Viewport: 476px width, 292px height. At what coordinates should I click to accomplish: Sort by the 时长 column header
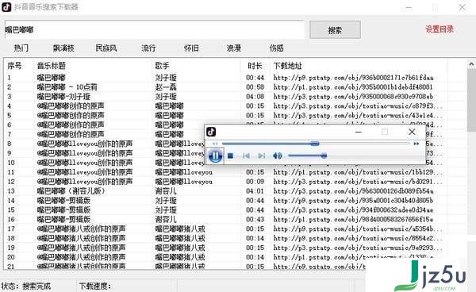click(255, 66)
